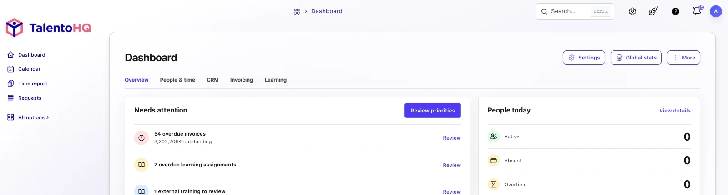This screenshot has height=195, width=728.
Task: Click the overdue invoices alert icon
Action: tap(142, 138)
